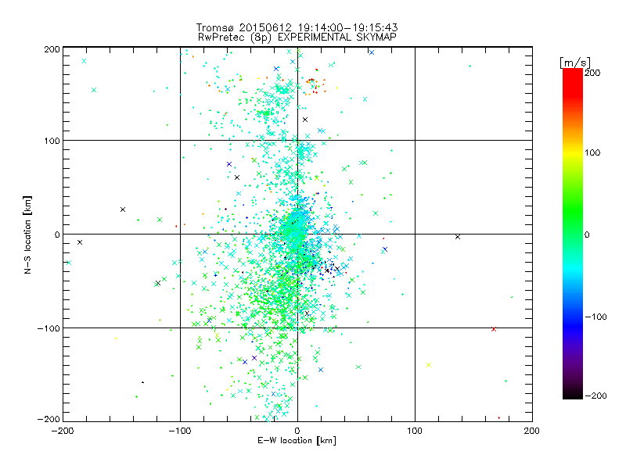626x469 pixels.
Task: Click the red X marker near -100 km N-S
Action: [x=494, y=329]
